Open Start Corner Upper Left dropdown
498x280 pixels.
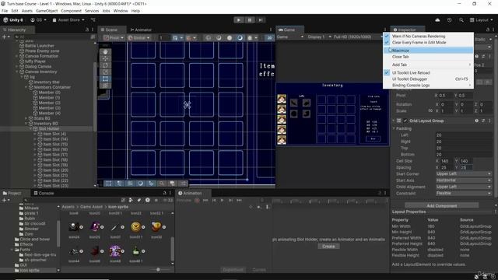(x=464, y=174)
